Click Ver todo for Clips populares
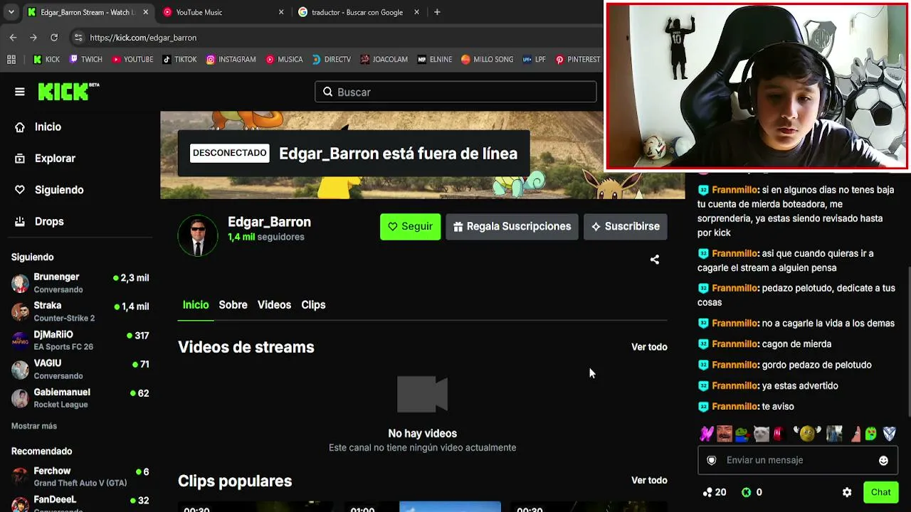 (x=649, y=480)
